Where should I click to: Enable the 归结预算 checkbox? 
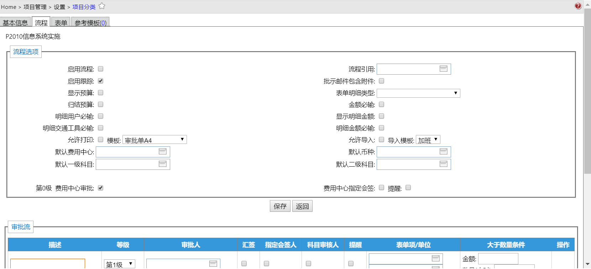(x=101, y=104)
